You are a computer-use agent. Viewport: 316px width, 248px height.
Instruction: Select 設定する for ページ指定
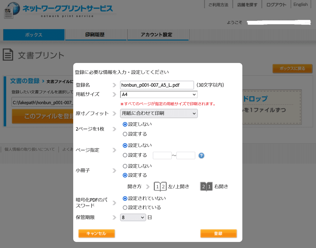[125, 155]
